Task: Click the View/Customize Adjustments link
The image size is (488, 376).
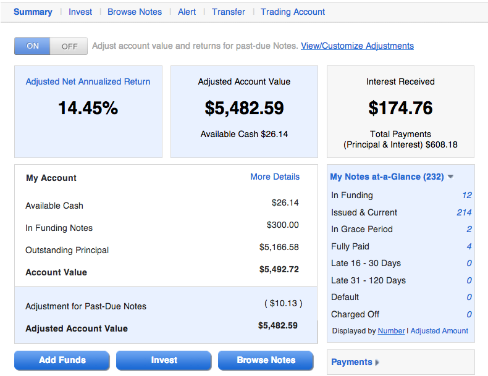Action: tap(357, 46)
